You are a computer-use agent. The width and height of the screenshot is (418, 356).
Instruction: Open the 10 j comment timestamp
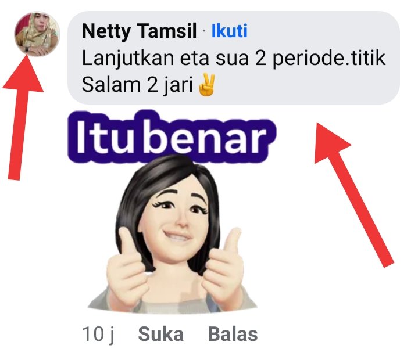[x=98, y=335]
